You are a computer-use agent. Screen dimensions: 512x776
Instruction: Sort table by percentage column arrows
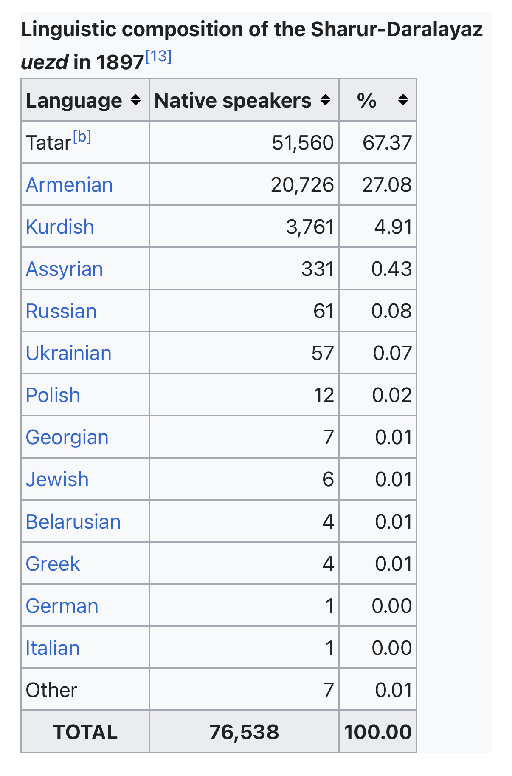click(x=403, y=100)
